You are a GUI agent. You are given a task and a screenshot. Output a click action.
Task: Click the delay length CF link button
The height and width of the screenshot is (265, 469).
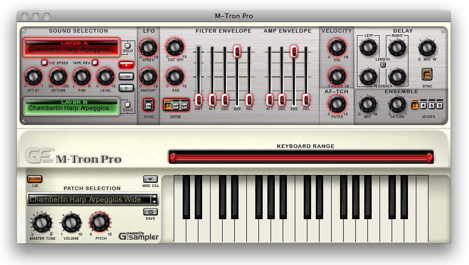point(383,65)
